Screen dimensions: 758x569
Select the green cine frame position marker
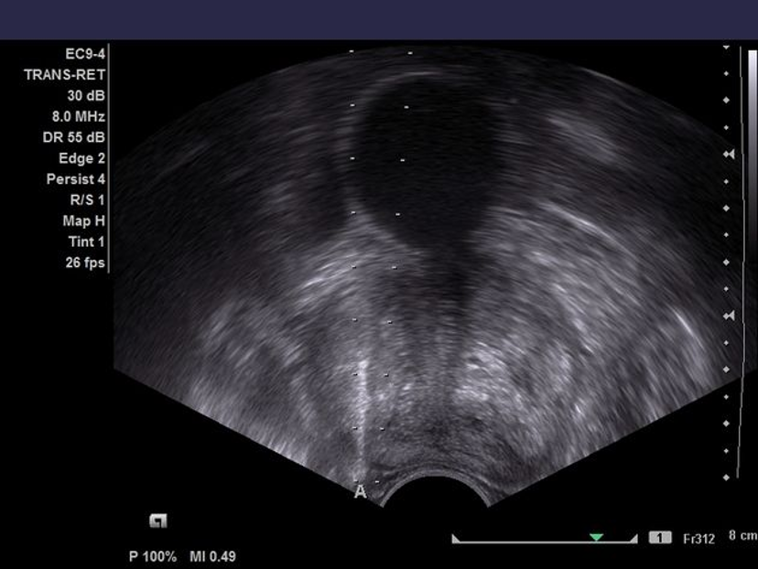click(x=597, y=537)
